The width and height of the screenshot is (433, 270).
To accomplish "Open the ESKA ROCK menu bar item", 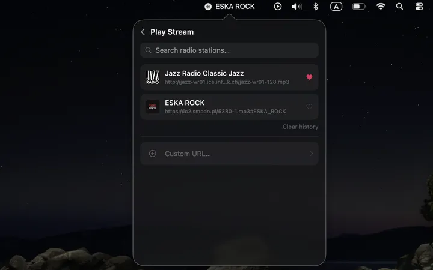I will [230, 7].
